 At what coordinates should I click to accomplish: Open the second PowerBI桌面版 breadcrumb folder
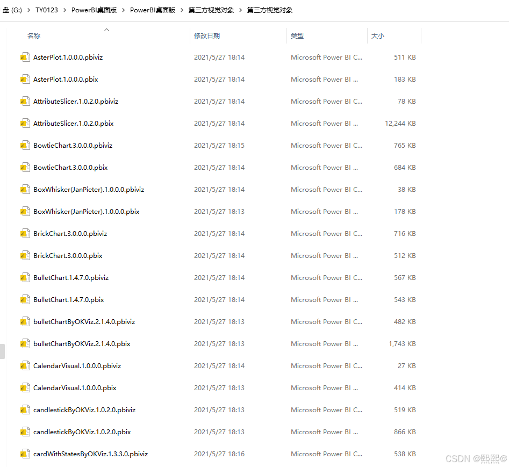pyautogui.click(x=153, y=10)
